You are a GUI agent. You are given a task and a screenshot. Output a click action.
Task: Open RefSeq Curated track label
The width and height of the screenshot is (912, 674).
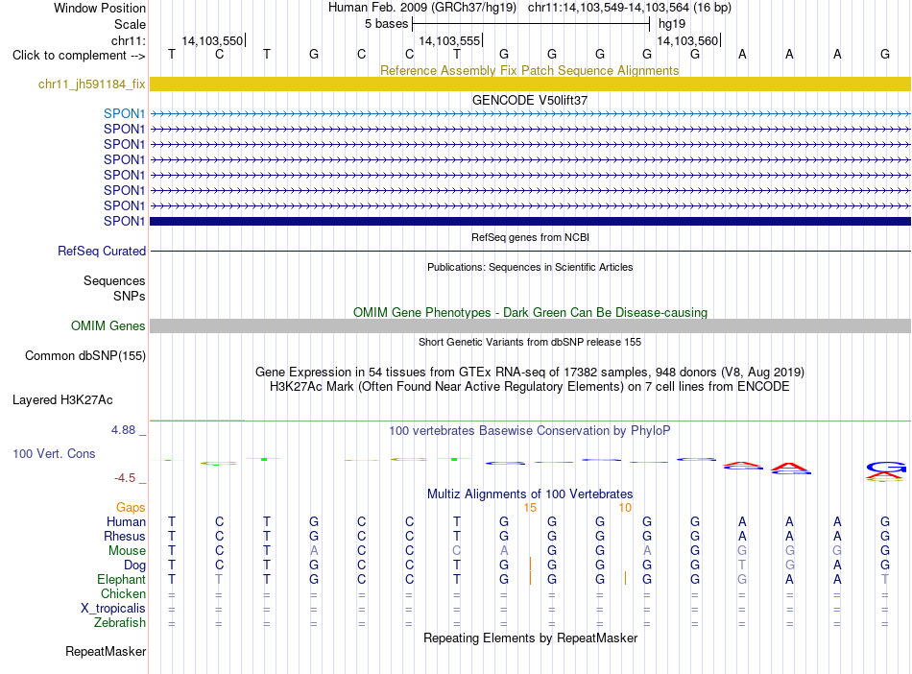101,251
